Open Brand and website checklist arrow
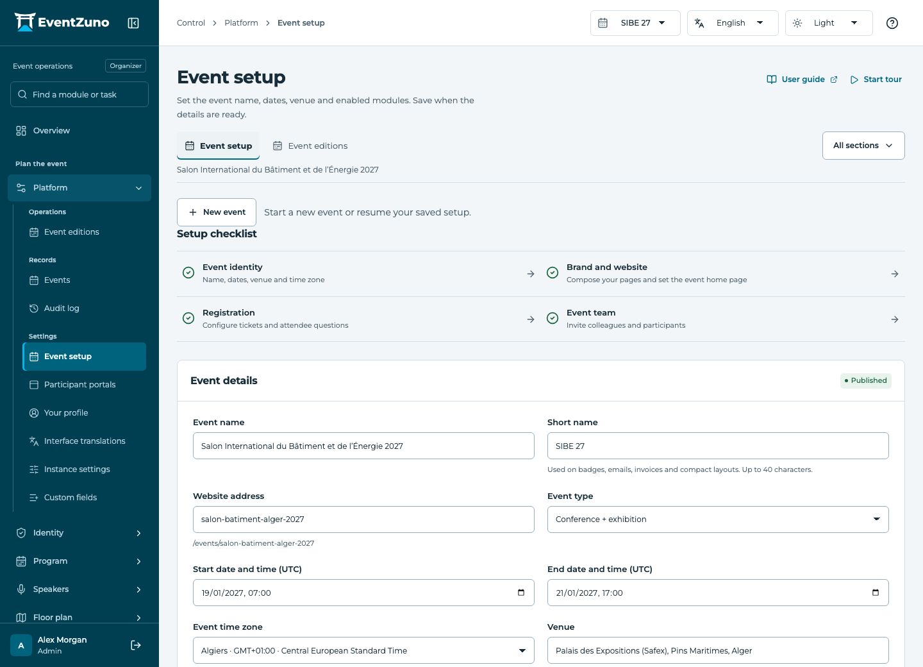923x667 pixels. 895,274
